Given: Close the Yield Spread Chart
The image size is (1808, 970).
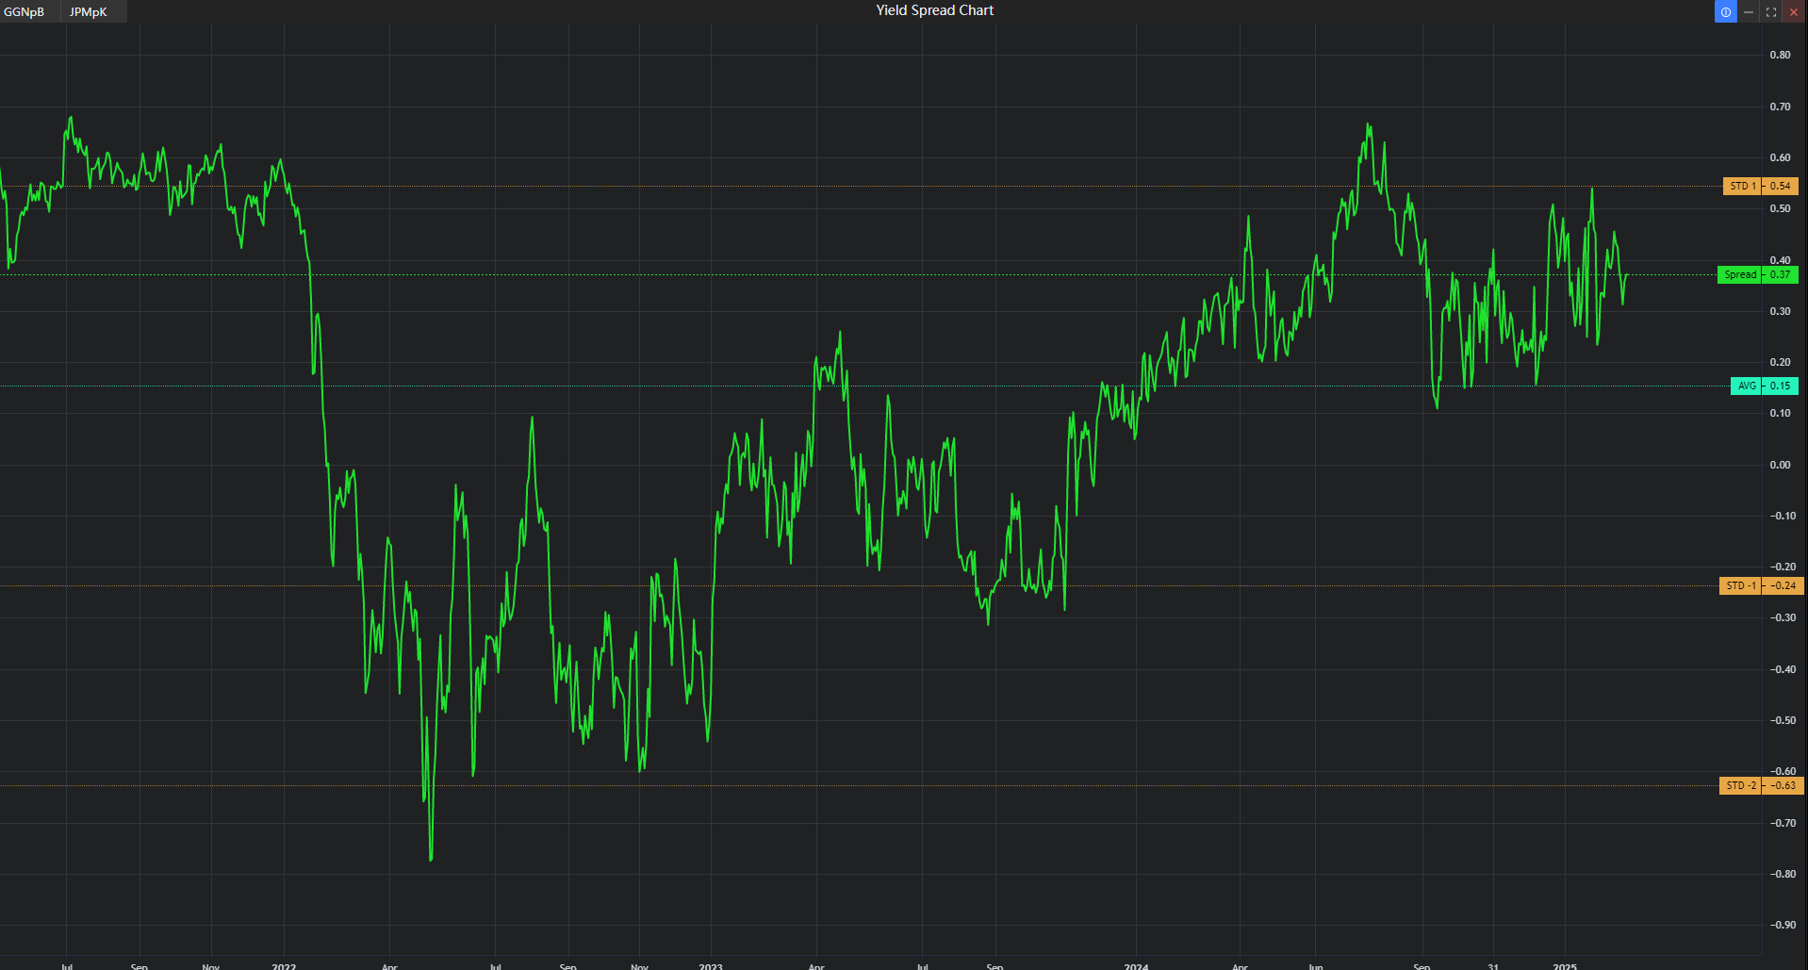Looking at the screenshot, I should (x=1792, y=12).
